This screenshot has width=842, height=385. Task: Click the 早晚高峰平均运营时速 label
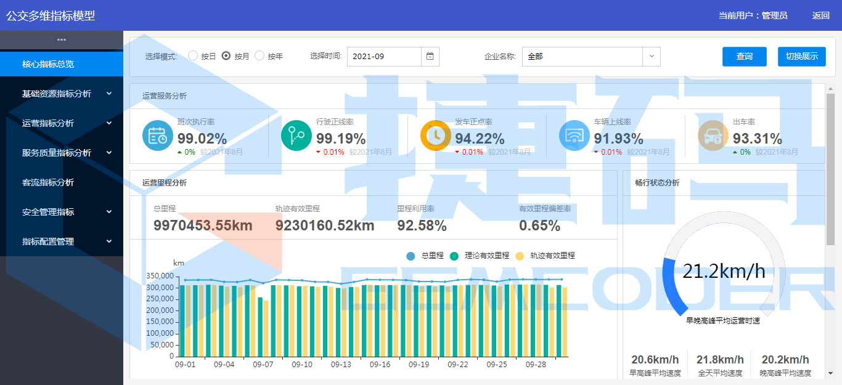click(723, 321)
